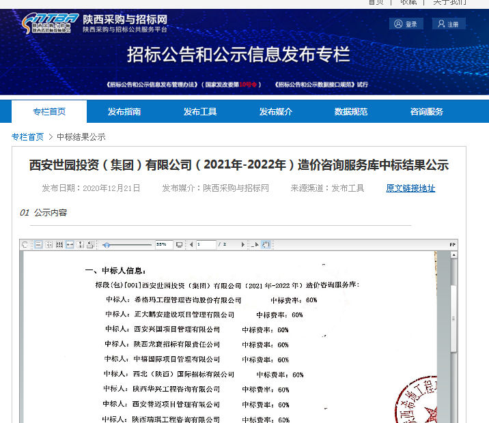Select single page view in viewer toolbar
489x423 pixels.
pos(38,244)
